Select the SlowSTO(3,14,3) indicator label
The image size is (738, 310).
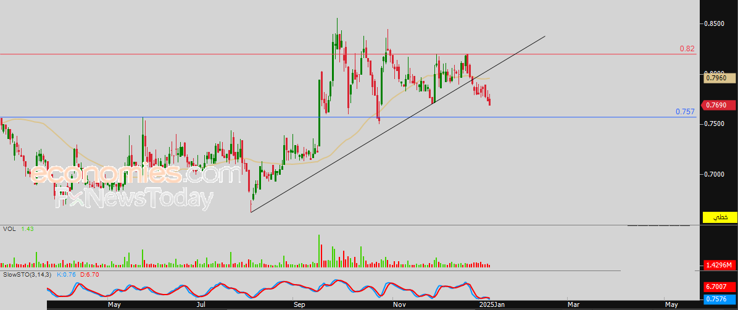click(x=28, y=274)
